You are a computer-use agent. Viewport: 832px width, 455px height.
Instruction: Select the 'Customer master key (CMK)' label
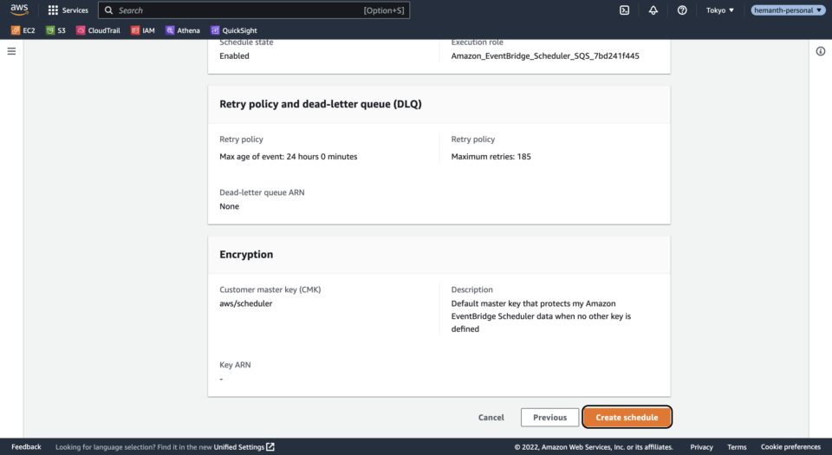click(x=270, y=289)
